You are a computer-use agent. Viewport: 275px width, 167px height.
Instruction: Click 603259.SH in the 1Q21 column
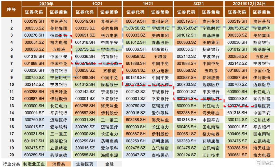coord(85,141)
